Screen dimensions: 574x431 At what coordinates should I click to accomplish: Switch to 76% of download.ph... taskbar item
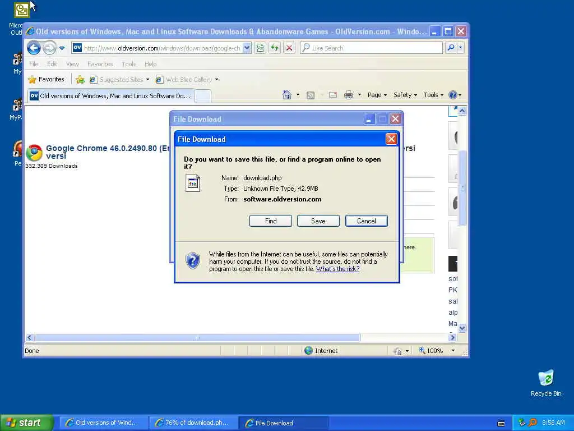pos(193,423)
